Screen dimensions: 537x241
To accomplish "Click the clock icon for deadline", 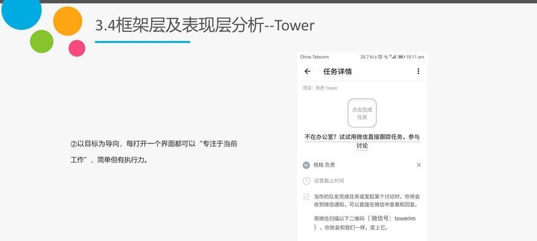I will click(x=306, y=181).
